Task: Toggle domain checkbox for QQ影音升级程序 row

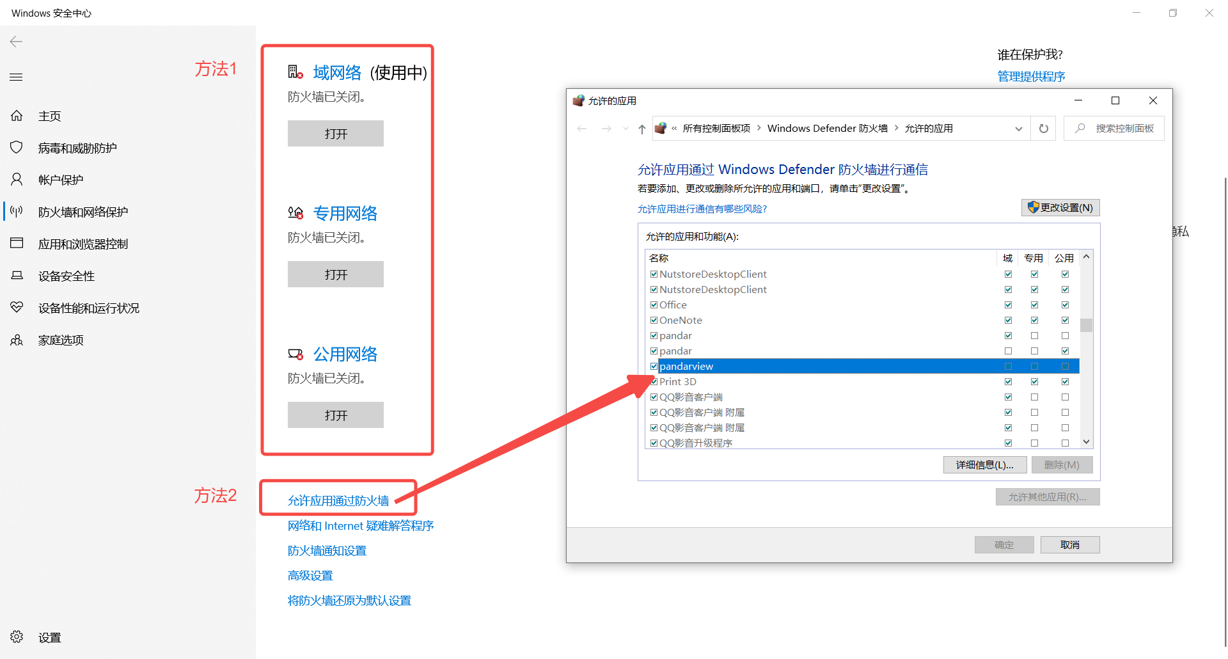Action: (x=1009, y=443)
